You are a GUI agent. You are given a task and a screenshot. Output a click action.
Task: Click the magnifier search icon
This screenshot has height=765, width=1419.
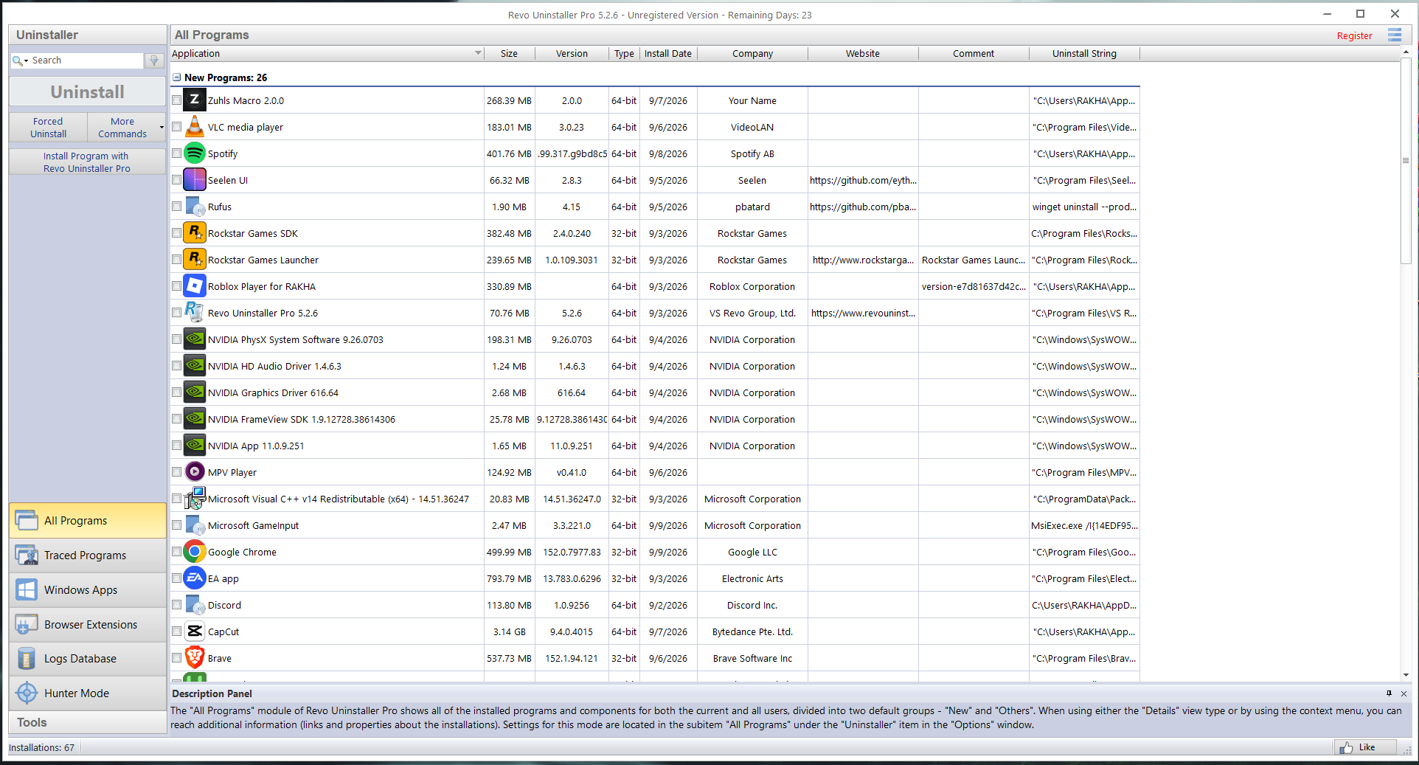coord(17,60)
